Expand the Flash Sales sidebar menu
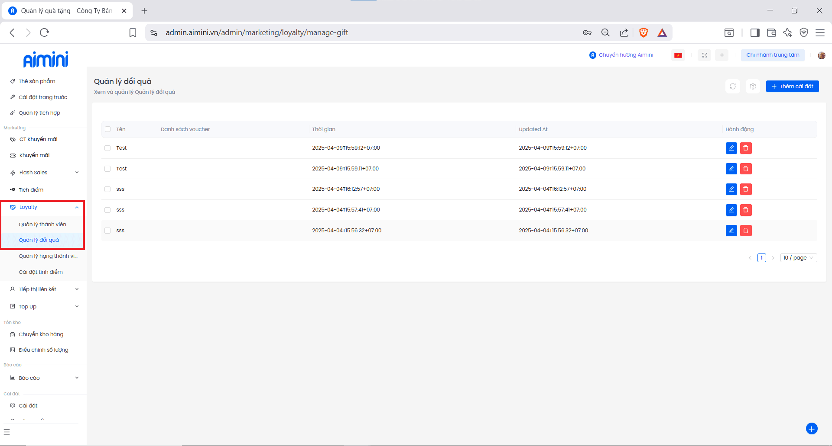This screenshot has width=832, height=446. [43, 173]
